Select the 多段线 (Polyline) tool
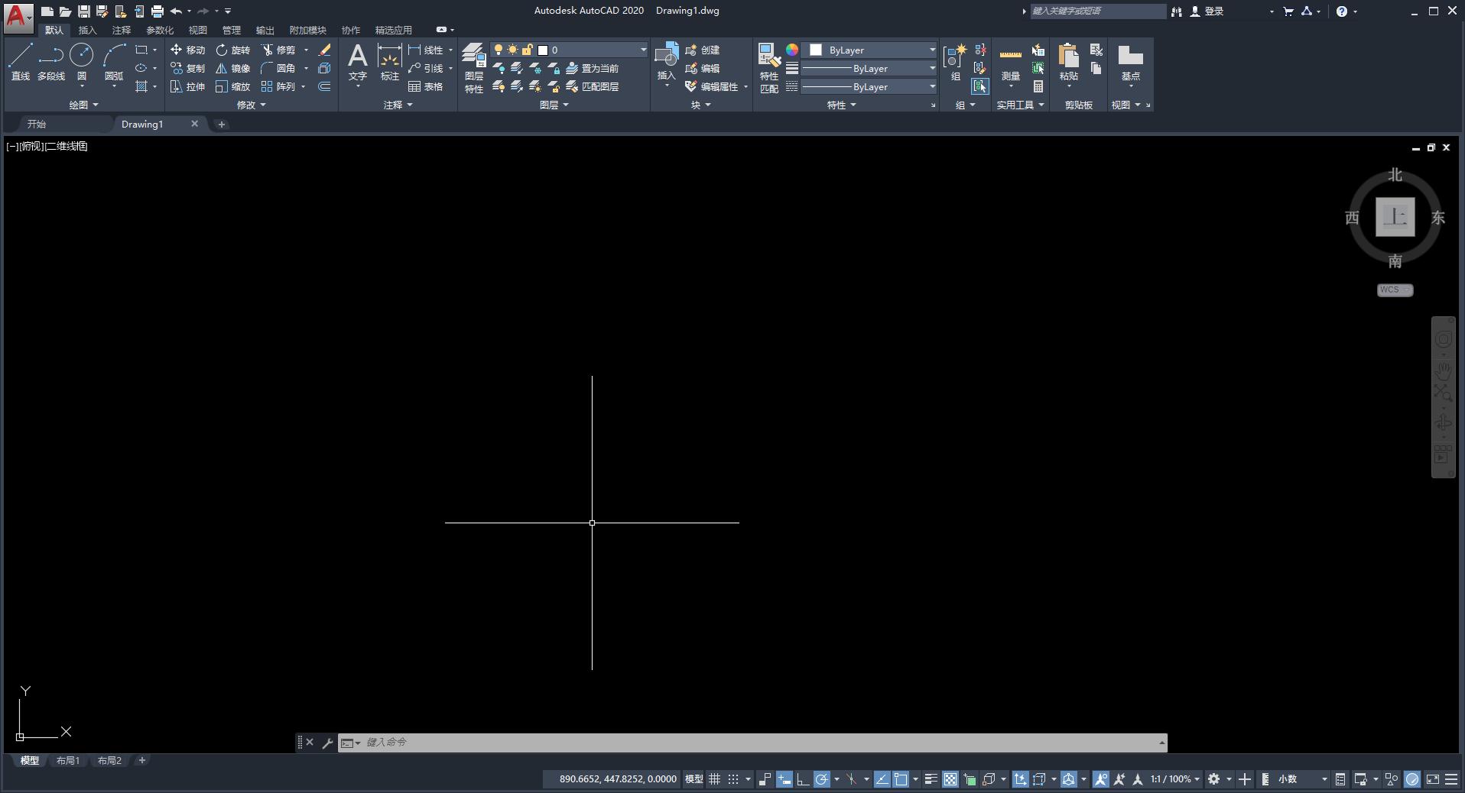This screenshot has width=1465, height=793. click(51, 61)
